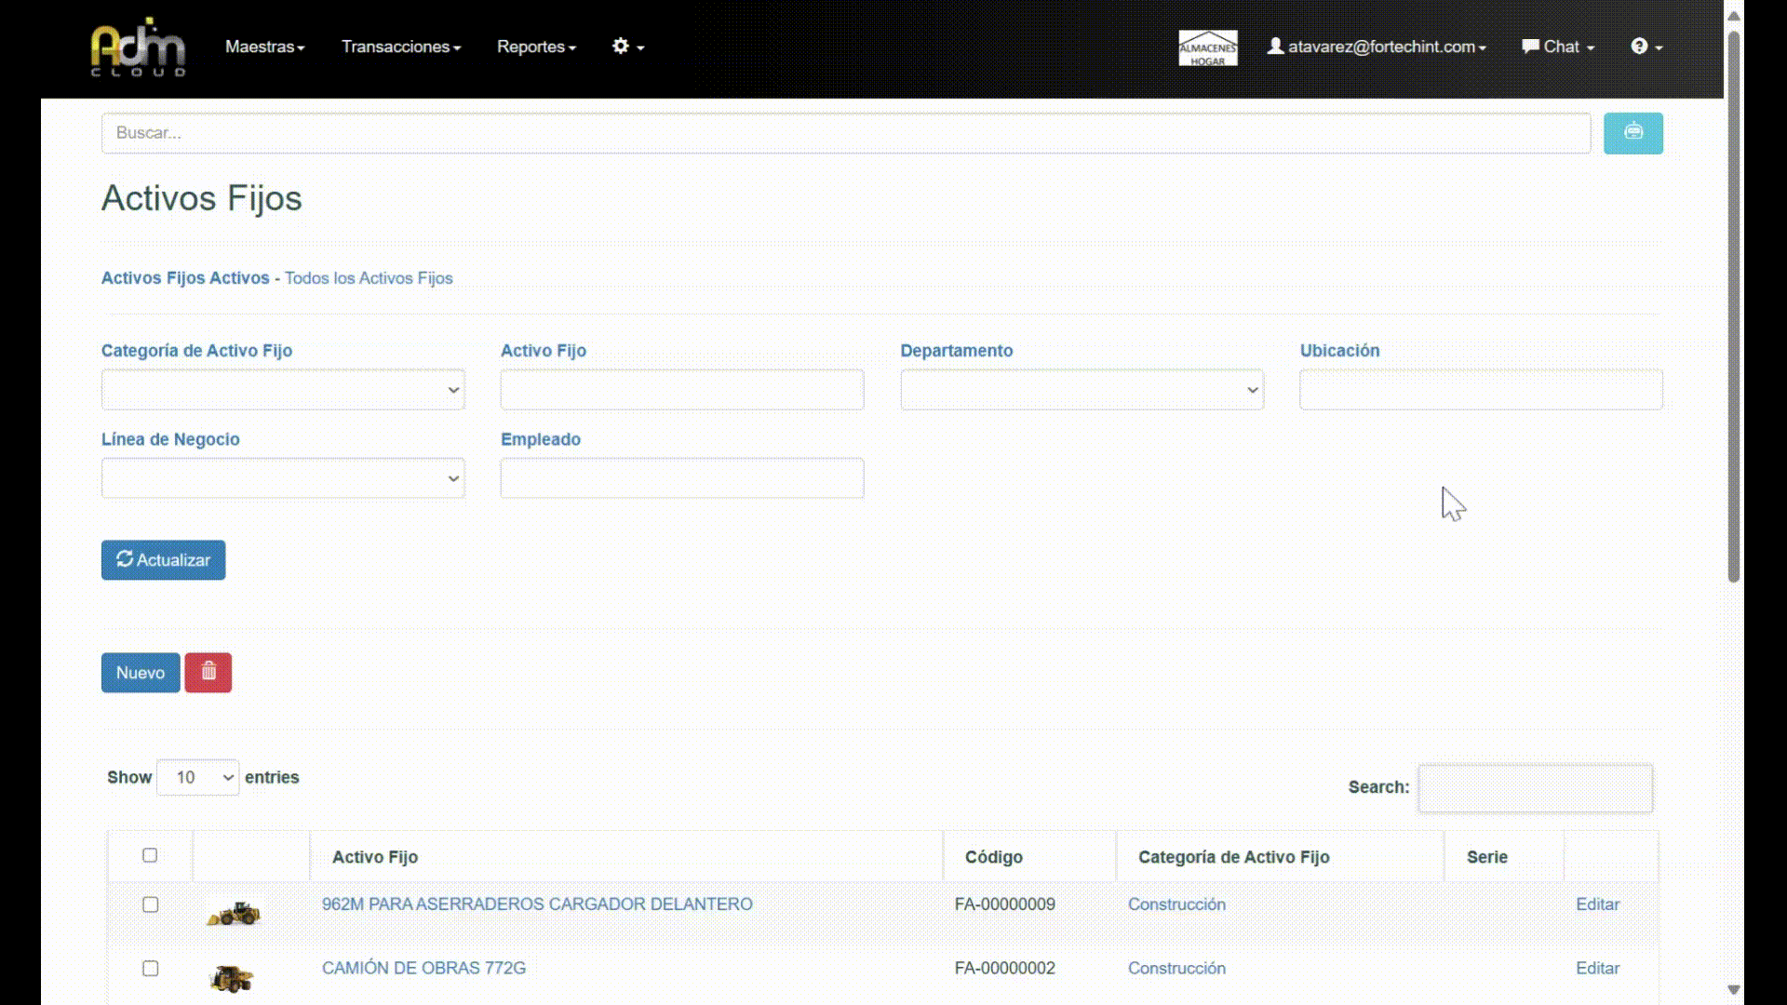Open the Categoría de Activo Fijo dropdown
This screenshot has height=1005, width=1787.
click(283, 390)
